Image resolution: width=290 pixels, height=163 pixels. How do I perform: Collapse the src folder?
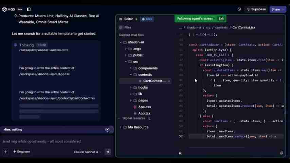coord(126,61)
